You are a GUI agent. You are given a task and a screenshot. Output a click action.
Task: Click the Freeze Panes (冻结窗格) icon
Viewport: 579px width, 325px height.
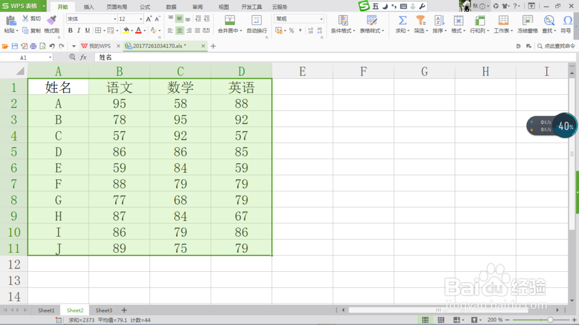pyautogui.click(x=527, y=20)
